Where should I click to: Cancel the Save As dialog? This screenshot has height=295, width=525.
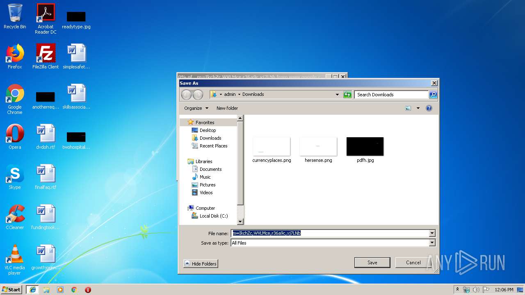point(413,263)
